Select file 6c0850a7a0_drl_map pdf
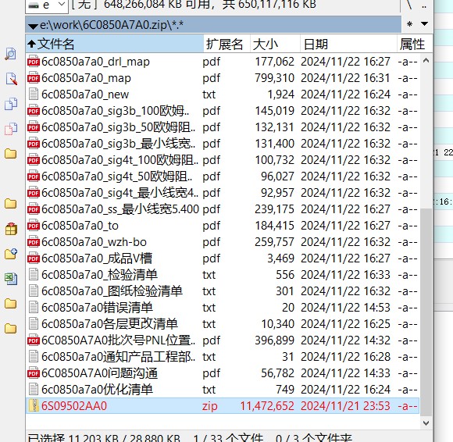The width and height of the screenshot is (453, 442). (223, 62)
